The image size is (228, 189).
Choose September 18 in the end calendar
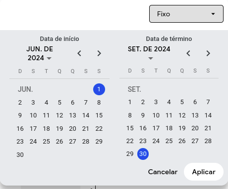tap(169, 128)
